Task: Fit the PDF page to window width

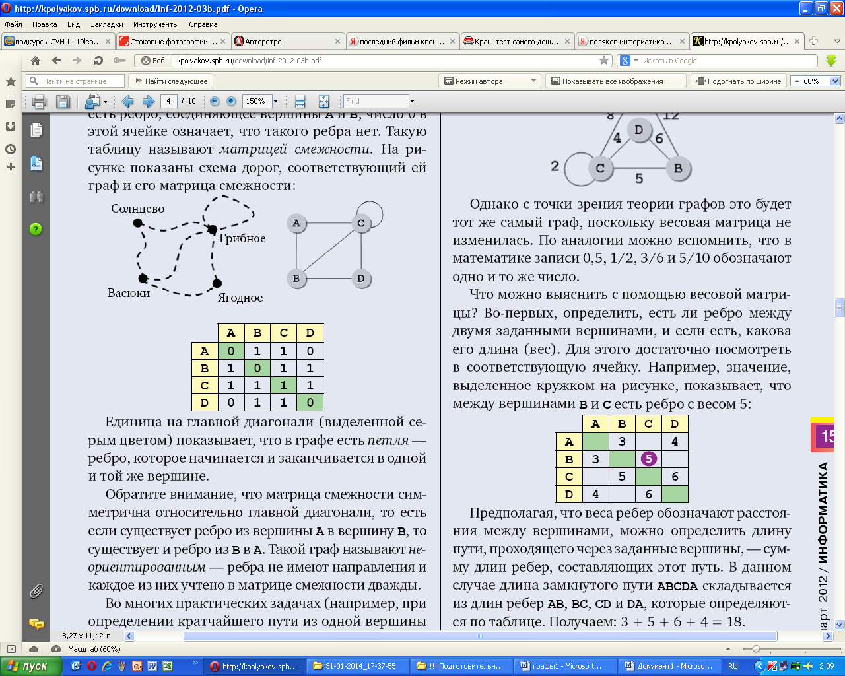Action: [300, 102]
